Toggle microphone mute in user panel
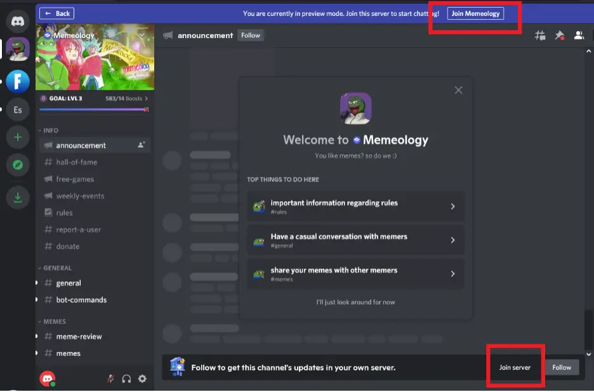Image resolution: width=594 pixels, height=392 pixels. pyautogui.click(x=110, y=379)
